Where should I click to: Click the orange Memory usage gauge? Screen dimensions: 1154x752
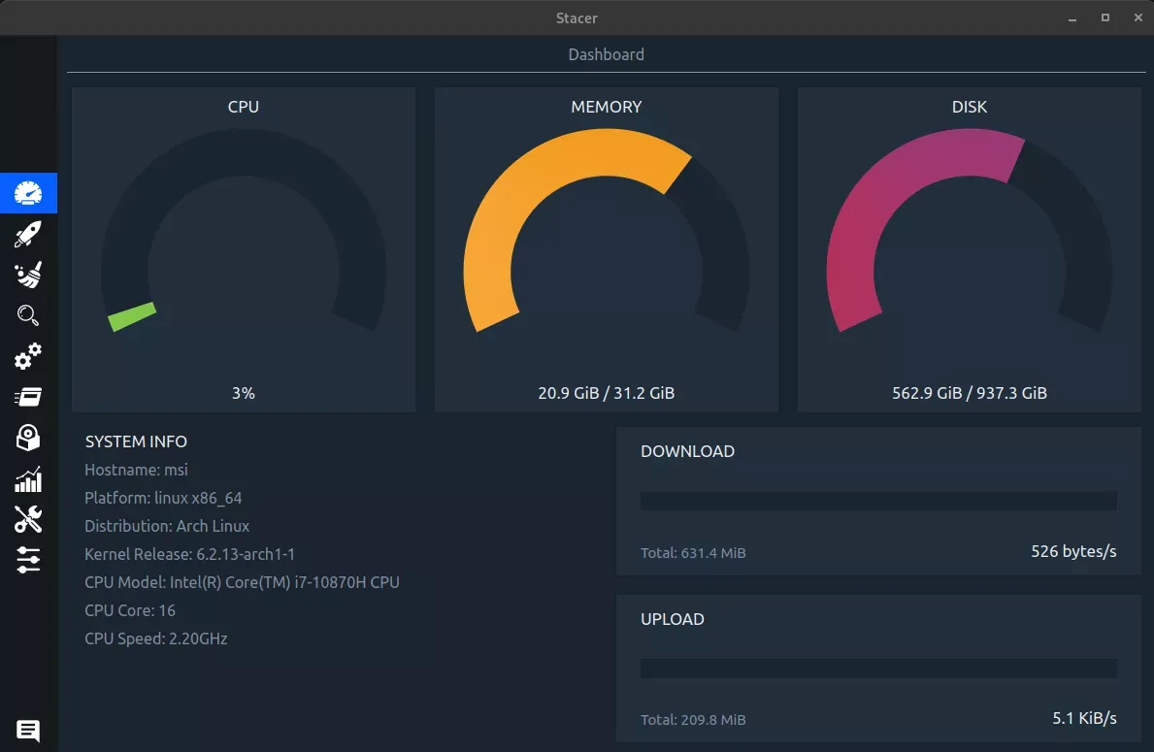607,231
